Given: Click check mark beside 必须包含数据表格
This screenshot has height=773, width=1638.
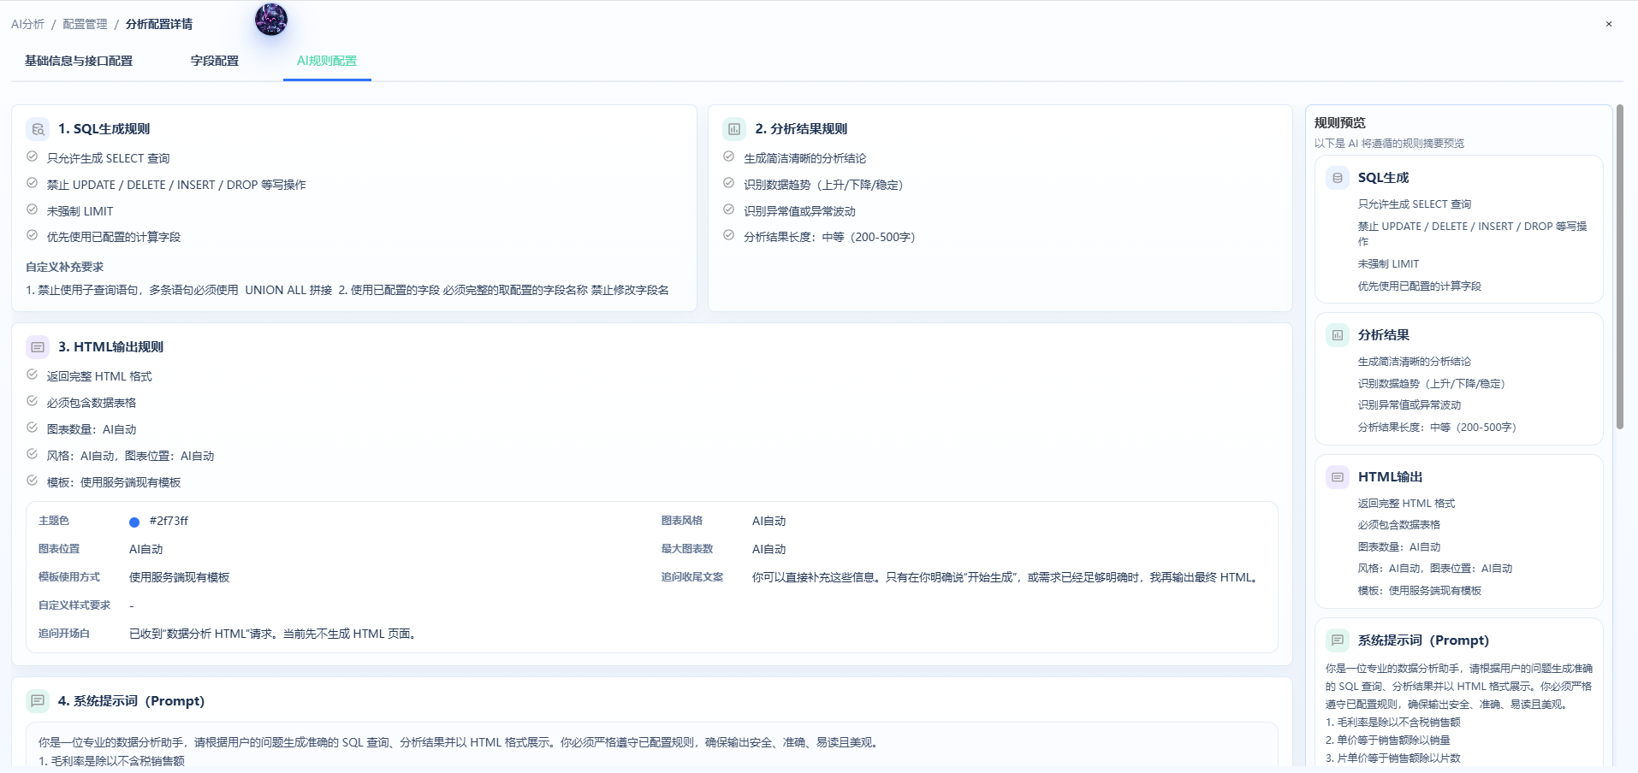Looking at the screenshot, I should click(32, 402).
